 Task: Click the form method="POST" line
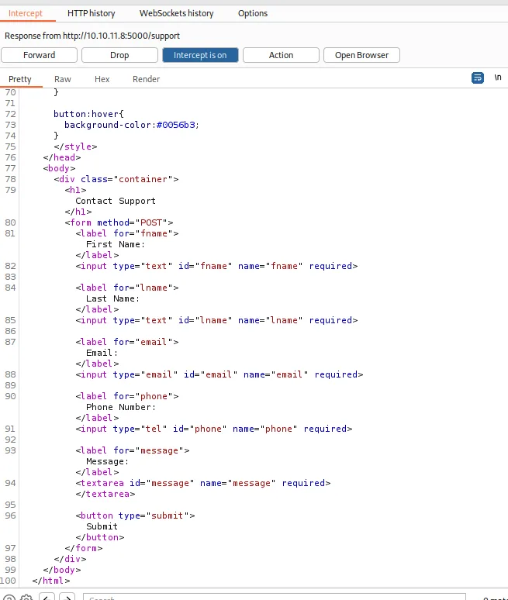pos(119,222)
